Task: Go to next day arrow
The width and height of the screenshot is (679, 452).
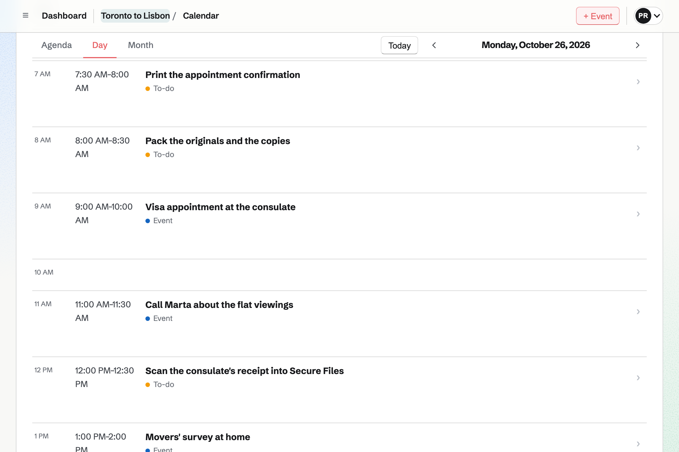Action: tap(637, 45)
